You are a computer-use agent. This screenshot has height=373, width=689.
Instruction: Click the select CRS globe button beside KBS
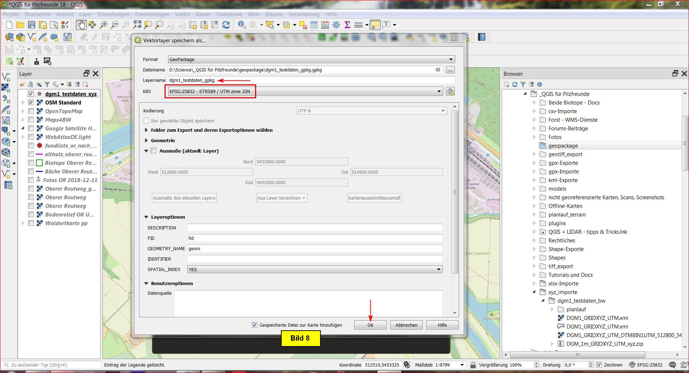pyautogui.click(x=450, y=92)
